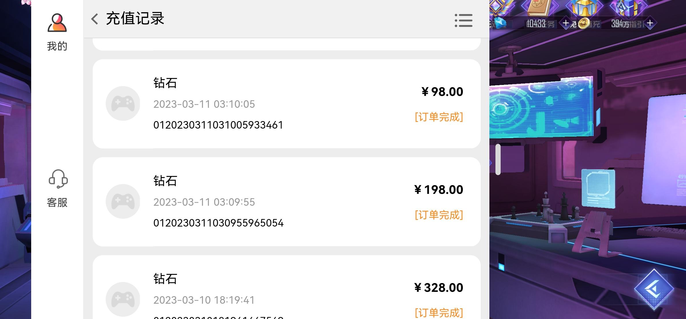686x319 pixels.
Task: Click gamepad thumbnail of 03:10:05 order
Action: [x=123, y=103]
